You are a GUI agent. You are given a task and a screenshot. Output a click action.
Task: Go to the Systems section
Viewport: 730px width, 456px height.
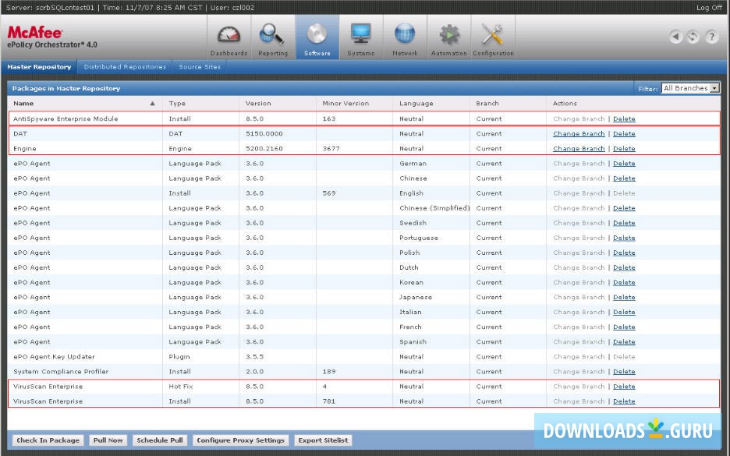[x=361, y=37]
